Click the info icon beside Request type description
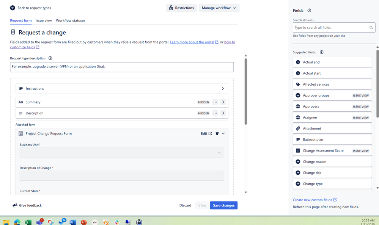The width and height of the screenshot is (379, 225). point(51,58)
